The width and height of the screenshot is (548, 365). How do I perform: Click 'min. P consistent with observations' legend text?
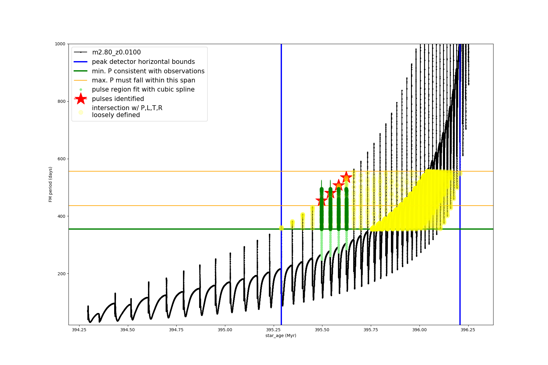click(x=148, y=71)
